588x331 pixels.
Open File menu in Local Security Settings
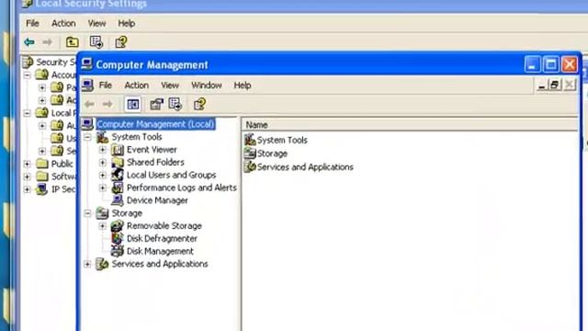[x=32, y=23]
